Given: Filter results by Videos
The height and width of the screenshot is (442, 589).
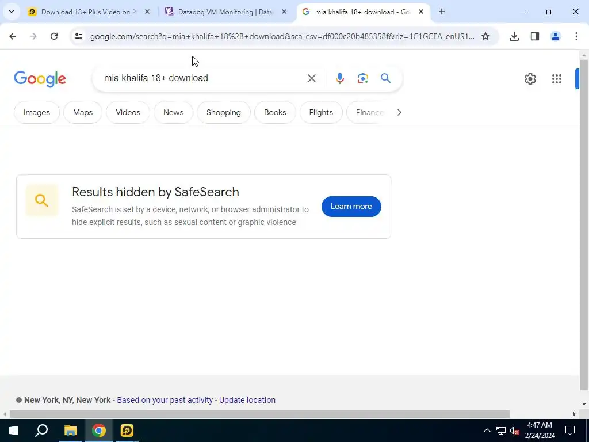Looking at the screenshot, I should pos(128,112).
